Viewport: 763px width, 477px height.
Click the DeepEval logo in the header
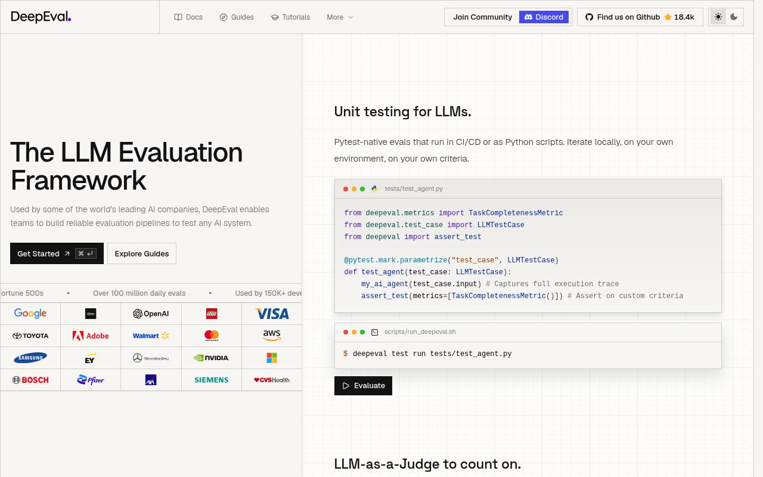click(41, 17)
